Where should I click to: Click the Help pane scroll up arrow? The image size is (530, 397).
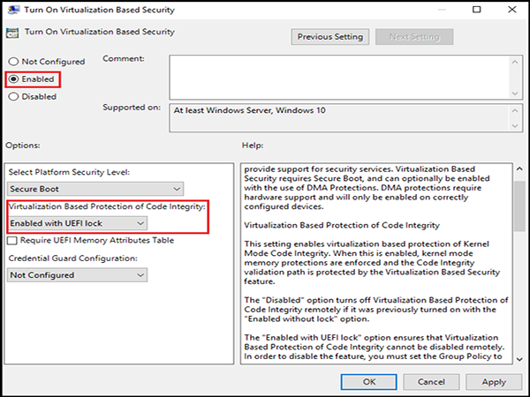click(520, 169)
